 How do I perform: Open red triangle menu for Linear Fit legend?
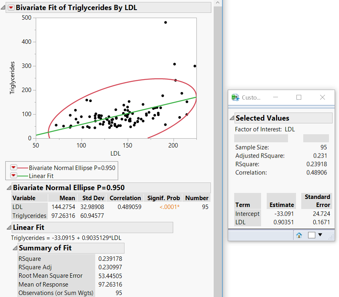click(x=13, y=176)
